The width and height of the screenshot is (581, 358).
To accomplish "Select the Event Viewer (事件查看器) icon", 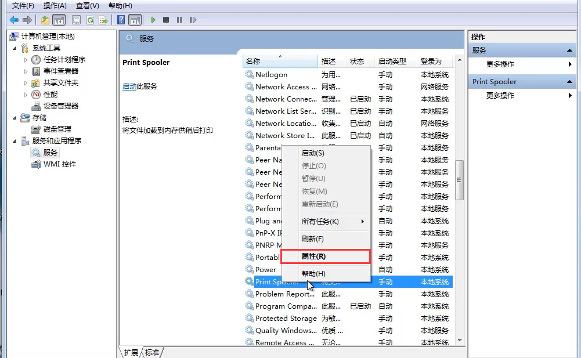I will [36, 71].
